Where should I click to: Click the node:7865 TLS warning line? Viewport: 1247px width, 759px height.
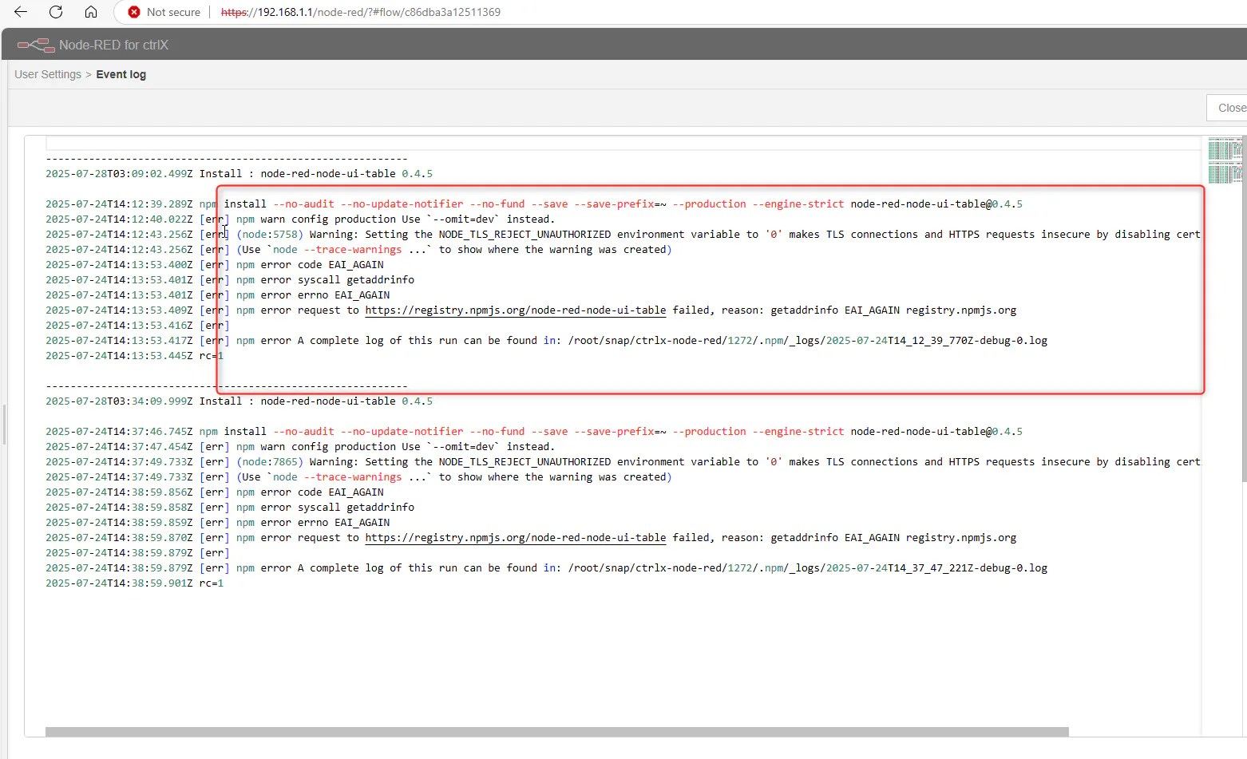point(623,462)
